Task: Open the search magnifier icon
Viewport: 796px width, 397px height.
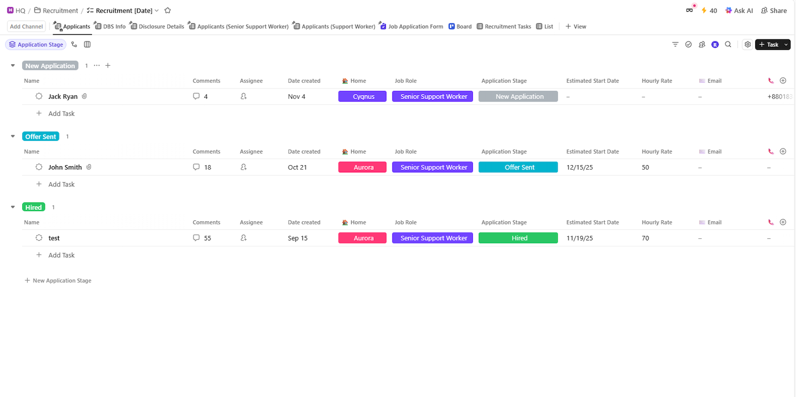Action: (728, 44)
